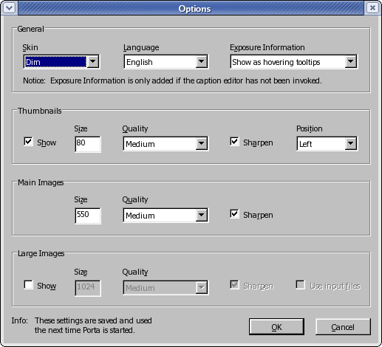Toggle the Main Images Sharpen checkbox
Viewport: 382px width, 347px height.
(234, 213)
